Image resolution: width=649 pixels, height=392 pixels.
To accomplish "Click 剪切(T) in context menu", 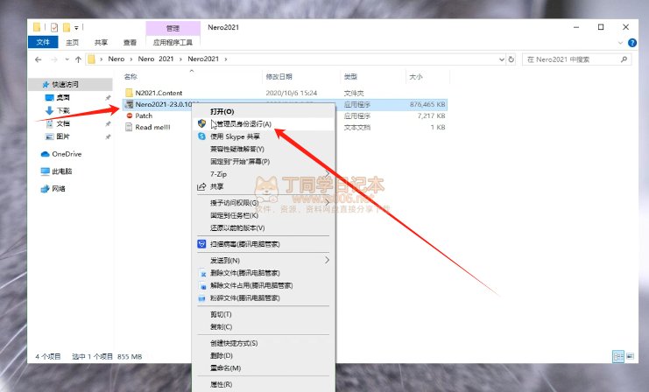I will [x=264, y=314].
